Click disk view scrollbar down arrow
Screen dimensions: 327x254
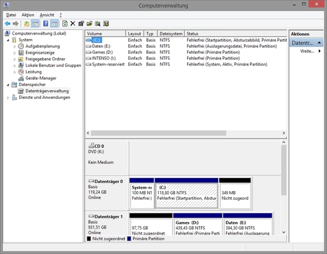tap(283, 232)
